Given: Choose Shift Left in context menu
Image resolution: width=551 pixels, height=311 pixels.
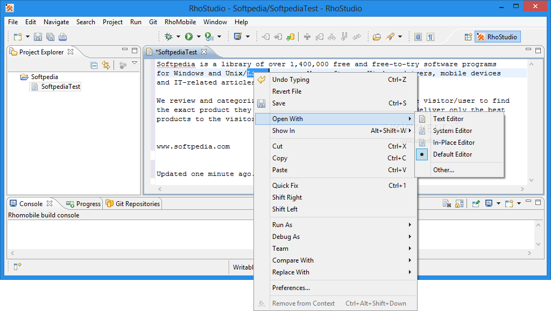Looking at the screenshot, I should [336, 209].
